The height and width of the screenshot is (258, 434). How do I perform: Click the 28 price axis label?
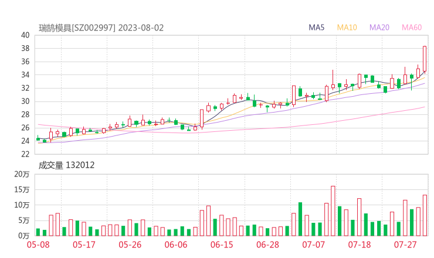25,114
